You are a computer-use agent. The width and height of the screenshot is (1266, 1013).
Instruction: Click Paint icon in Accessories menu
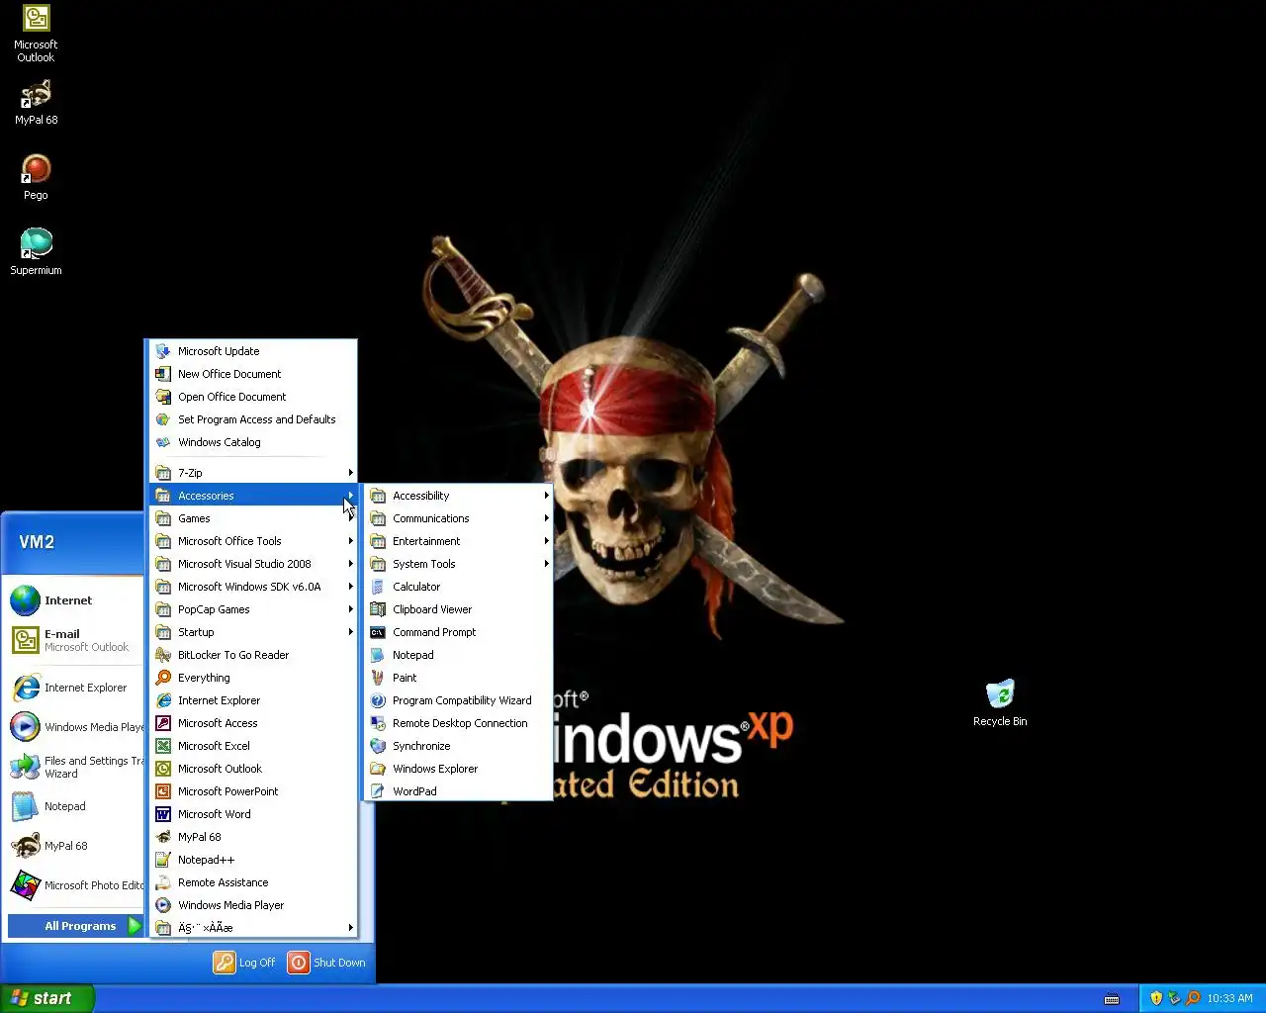click(378, 678)
